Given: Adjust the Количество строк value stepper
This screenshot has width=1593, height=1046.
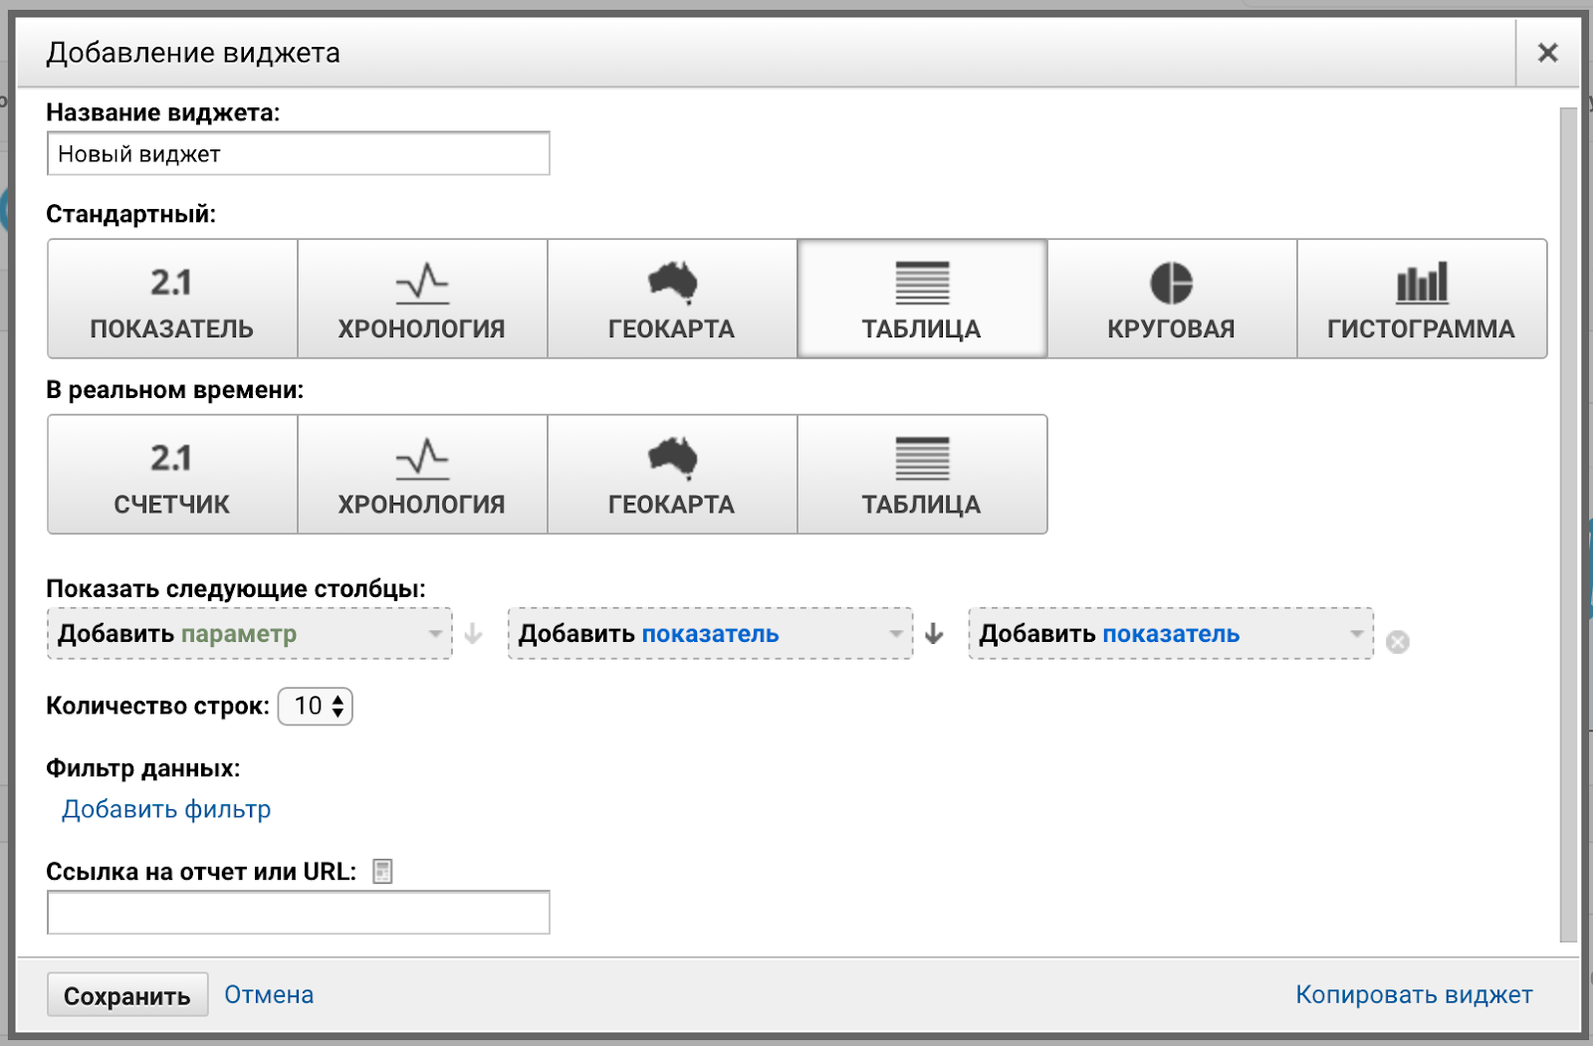Looking at the screenshot, I should click(x=339, y=707).
